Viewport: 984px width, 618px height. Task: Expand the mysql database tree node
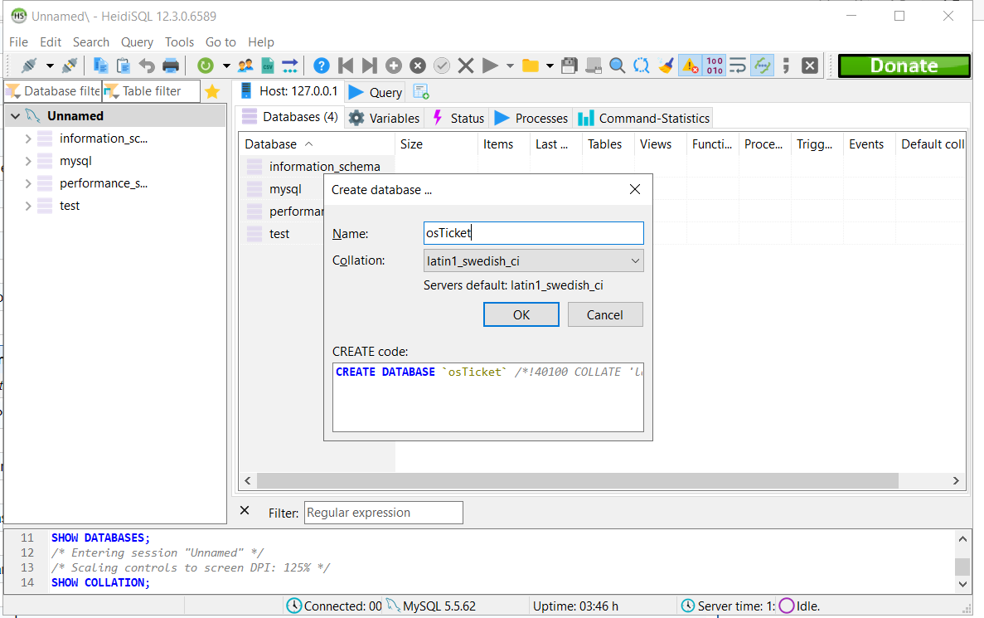27,162
